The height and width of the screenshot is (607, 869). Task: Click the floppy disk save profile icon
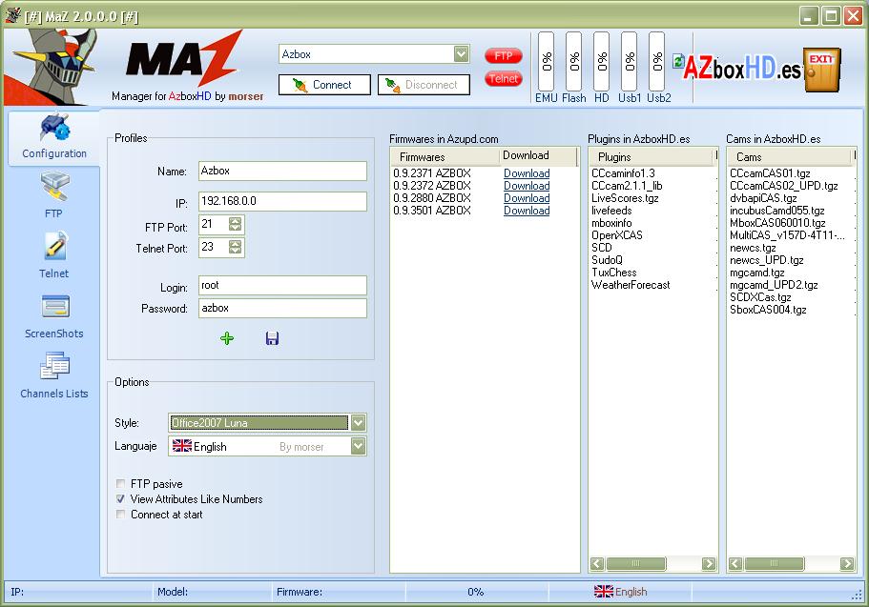pos(272,338)
